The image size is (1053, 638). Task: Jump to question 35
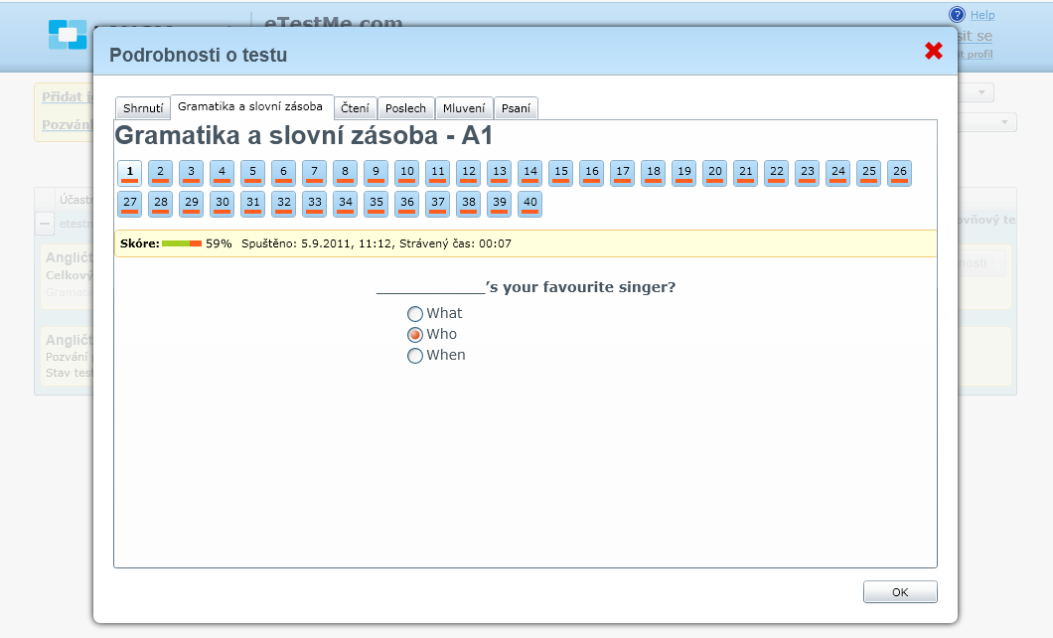point(376,204)
